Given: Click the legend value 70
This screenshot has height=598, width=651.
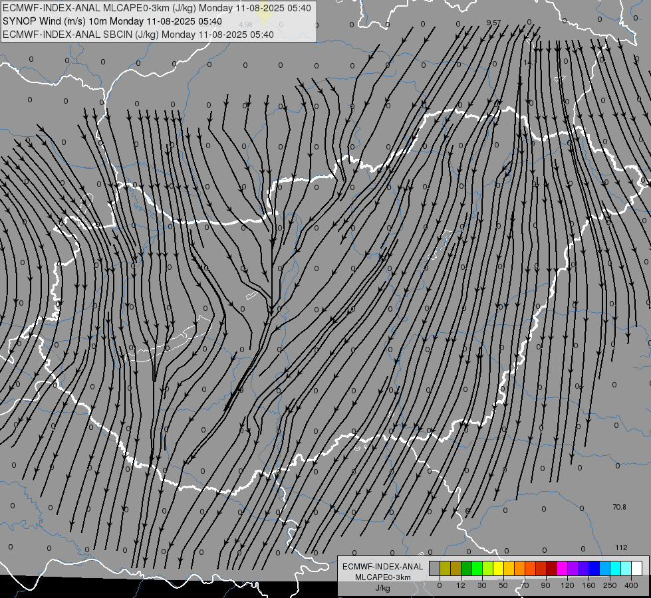Looking at the screenshot, I should click(x=525, y=585).
